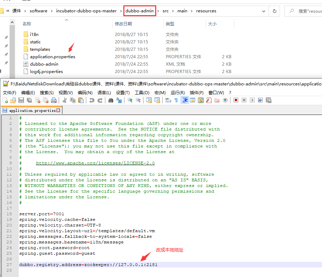Screen dimensions: 322x277
Task: Click Explorer search box
Action: click(x=303, y=11)
